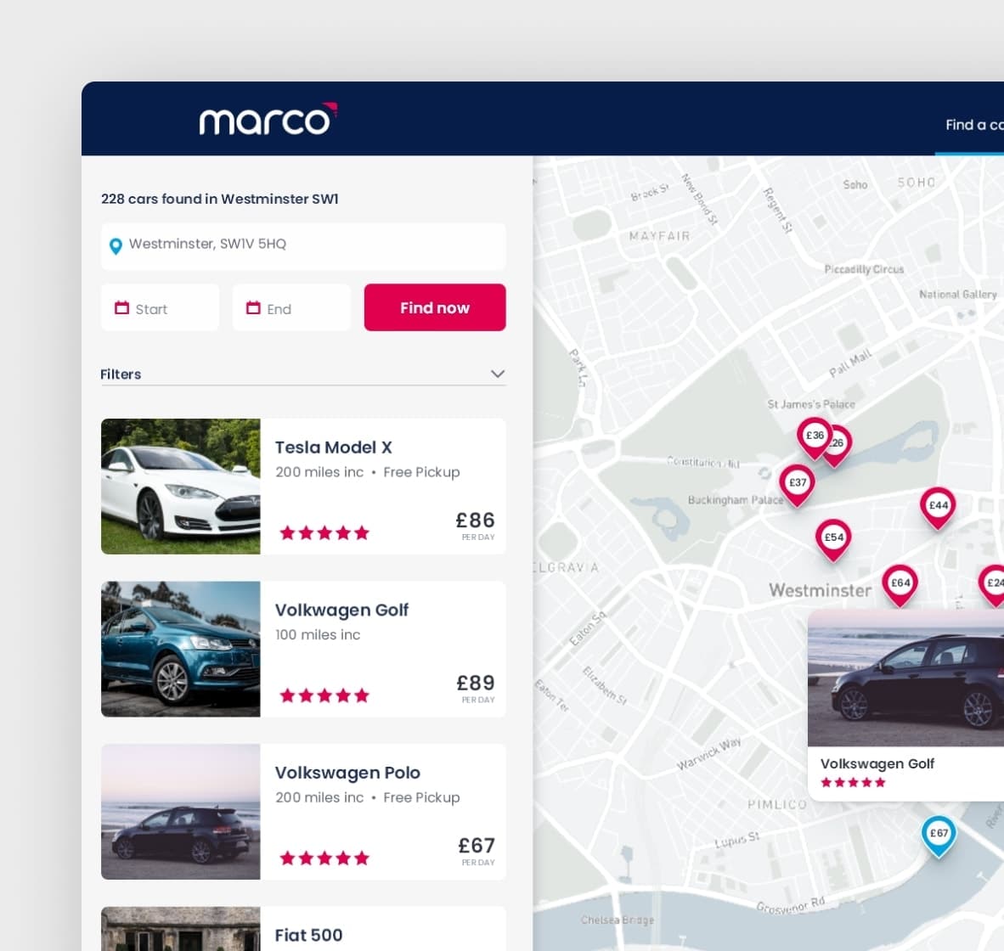This screenshot has height=951, width=1004.
Task: Click the MAYFAIR district label
Action: 659,236
